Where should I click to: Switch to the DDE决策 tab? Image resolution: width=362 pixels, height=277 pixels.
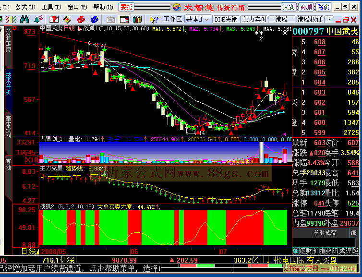pyautogui.click(x=226, y=19)
